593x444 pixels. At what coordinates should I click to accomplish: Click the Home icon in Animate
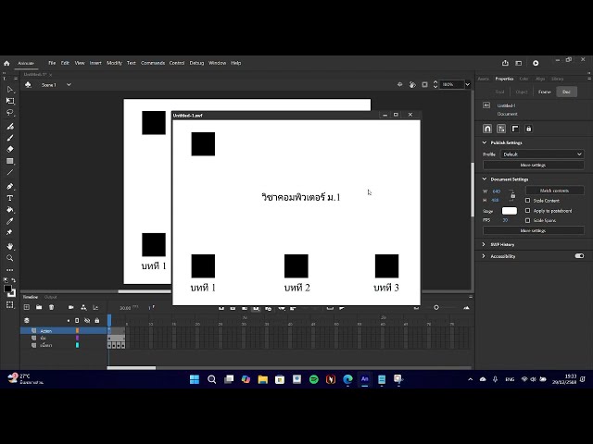pyautogui.click(x=6, y=63)
